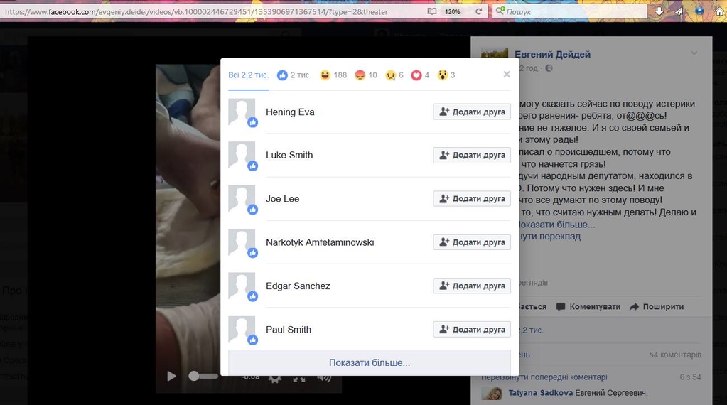Screen dimensions: 727x405
Task: Filter by Love reactions (4)
Action: click(420, 75)
